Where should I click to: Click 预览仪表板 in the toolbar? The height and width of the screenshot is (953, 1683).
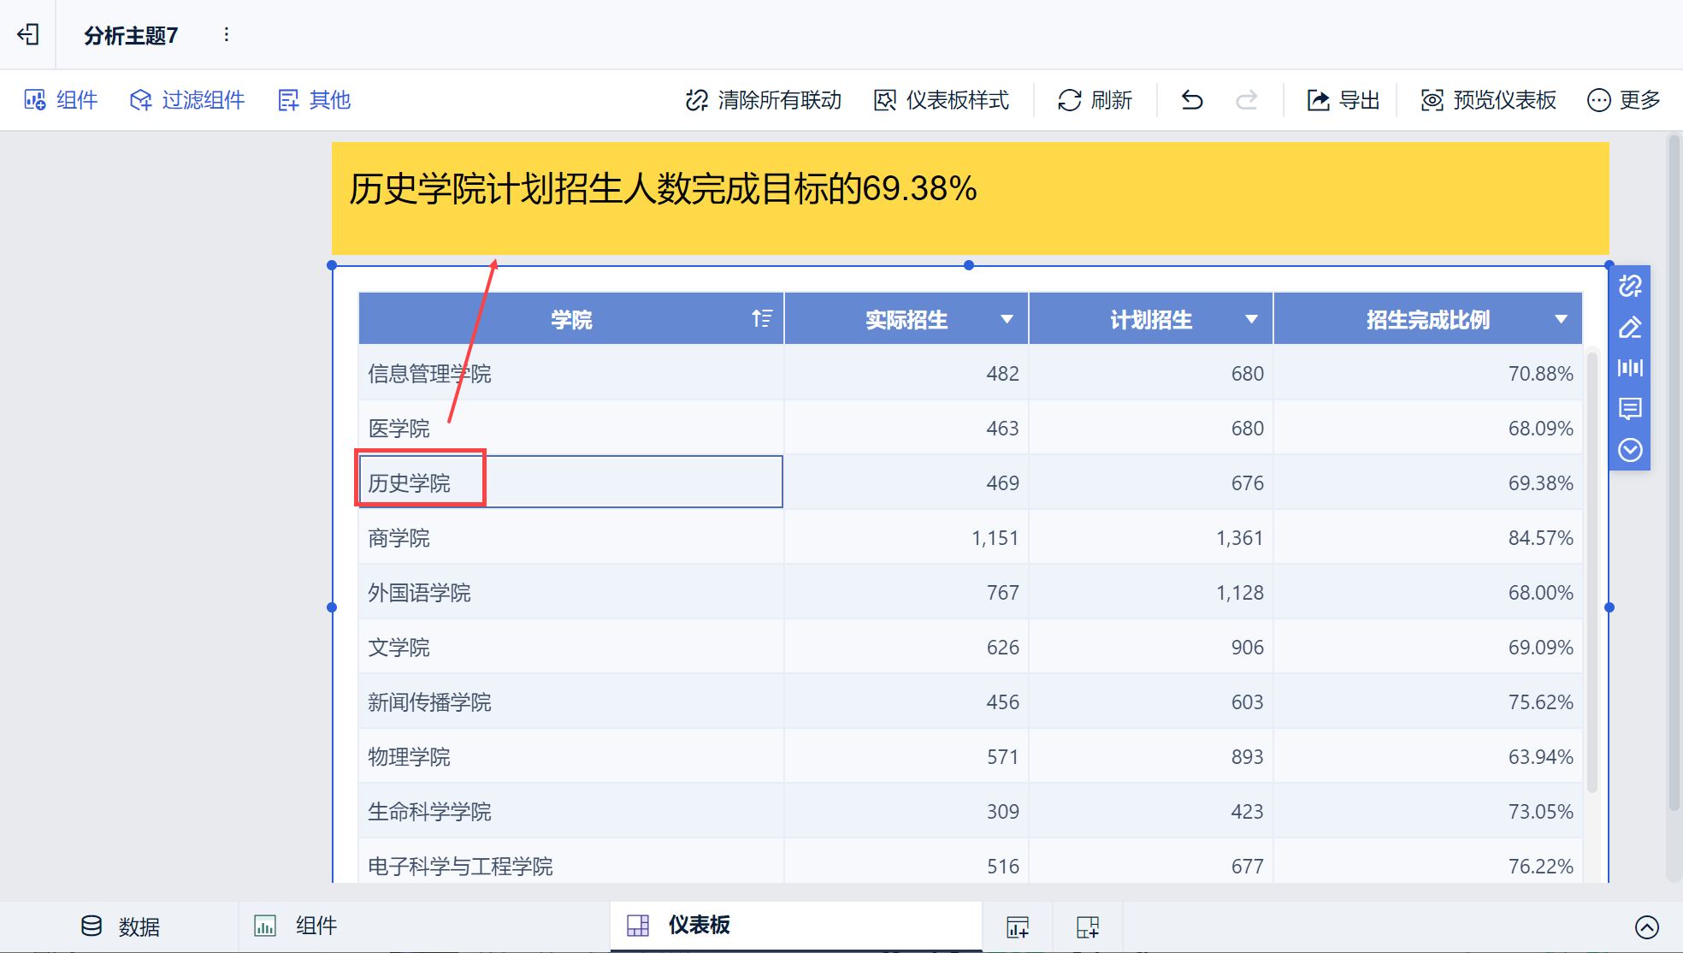pyautogui.click(x=1488, y=100)
